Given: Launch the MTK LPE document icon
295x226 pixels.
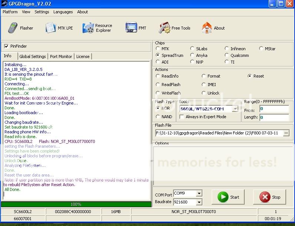Looking at the screenshot, I should coord(50,28).
